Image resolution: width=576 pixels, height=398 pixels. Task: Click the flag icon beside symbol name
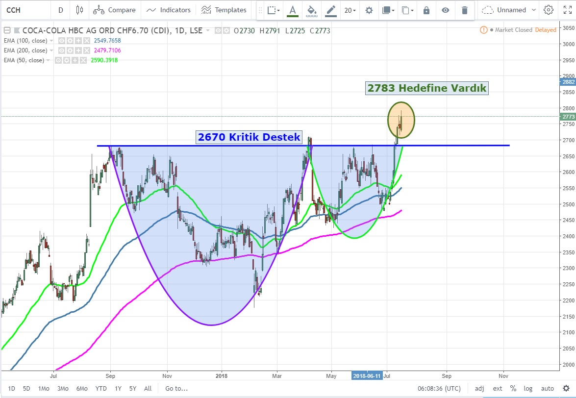(16, 30)
